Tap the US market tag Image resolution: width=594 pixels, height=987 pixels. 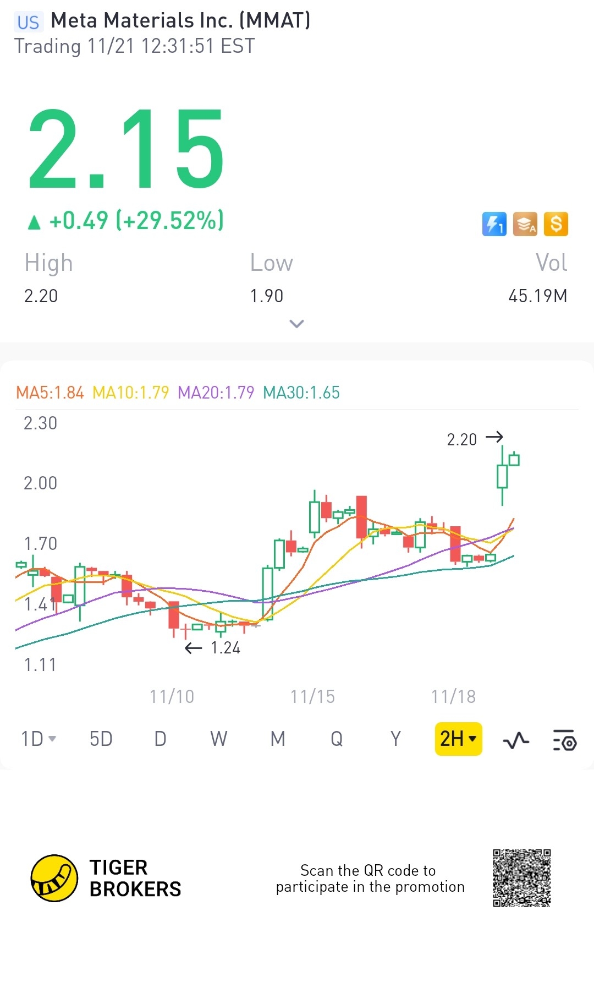(x=28, y=22)
